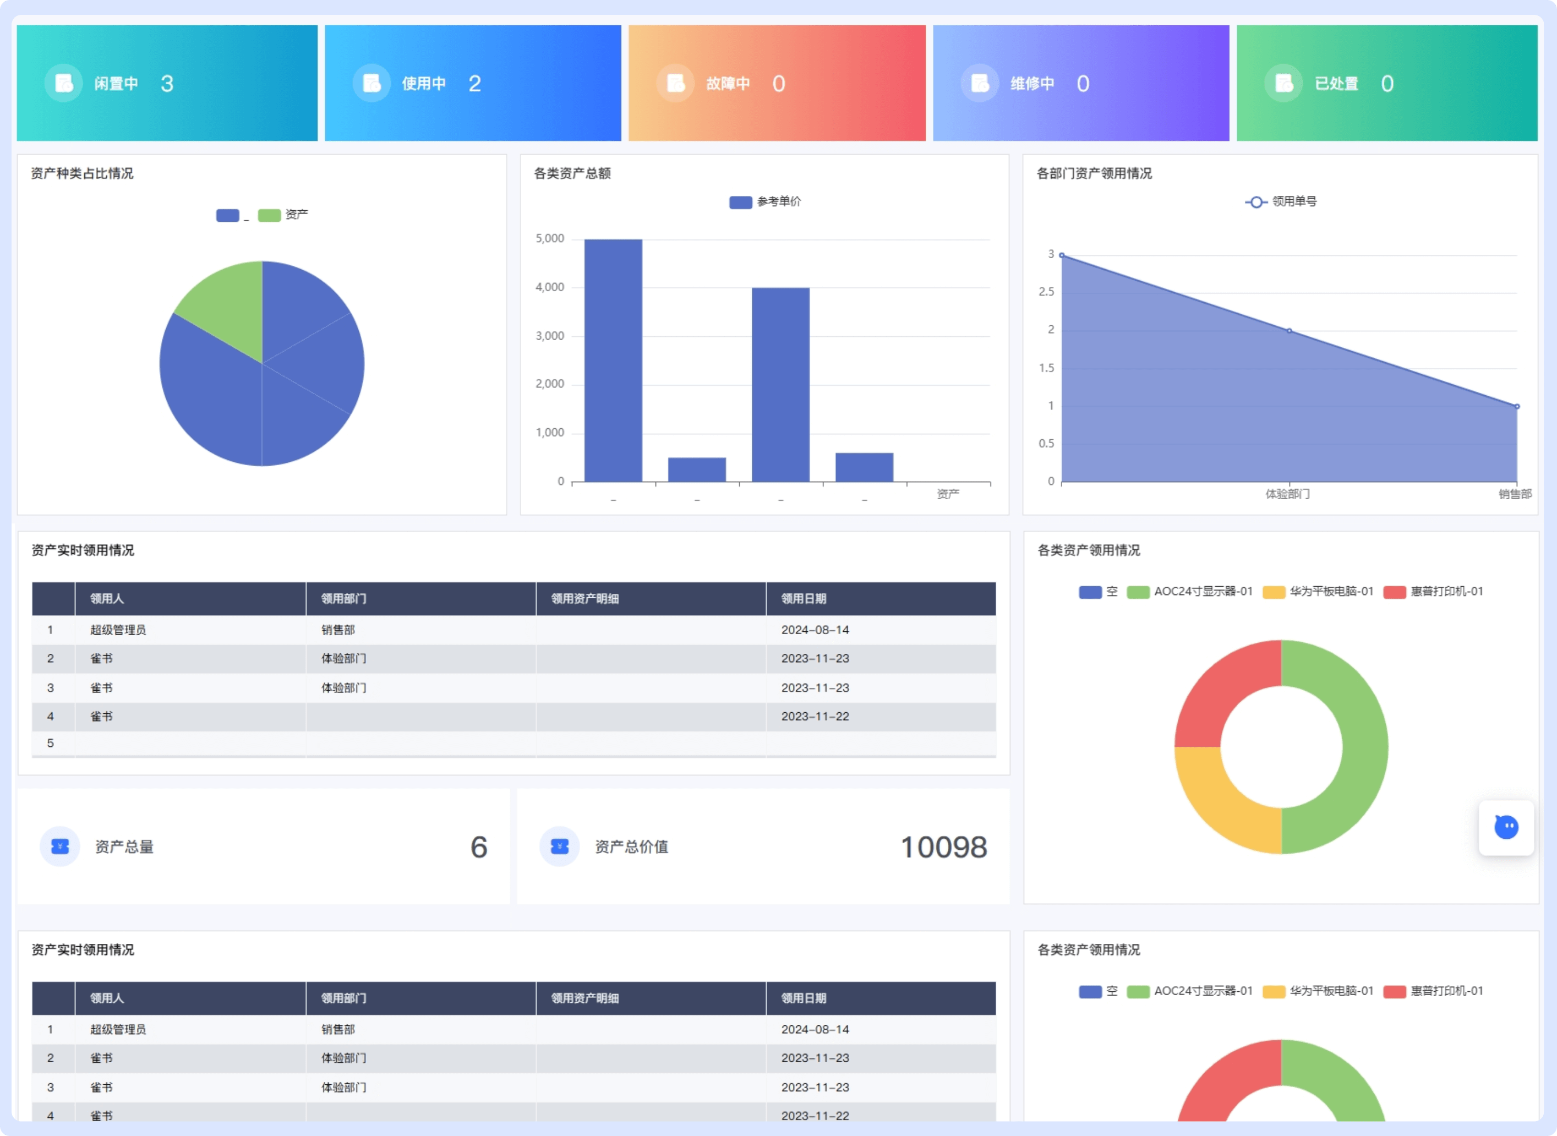Toggle 惠普打印机-01 legend in upper donut panel
The width and height of the screenshot is (1557, 1136).
1433,592
